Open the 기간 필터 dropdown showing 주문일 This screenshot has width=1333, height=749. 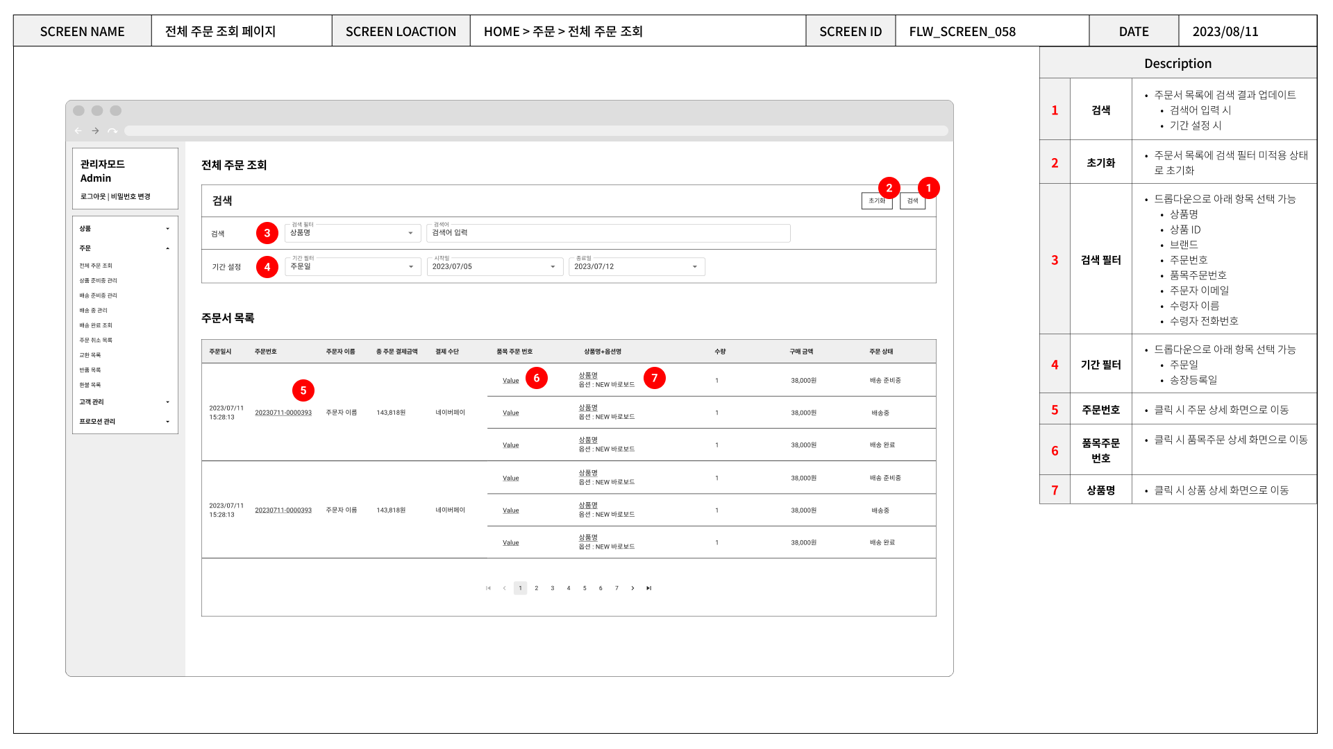point(353,267)
